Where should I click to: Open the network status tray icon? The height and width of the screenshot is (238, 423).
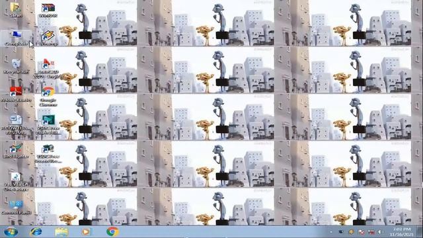pyautogui.click(x=371, y=232)
